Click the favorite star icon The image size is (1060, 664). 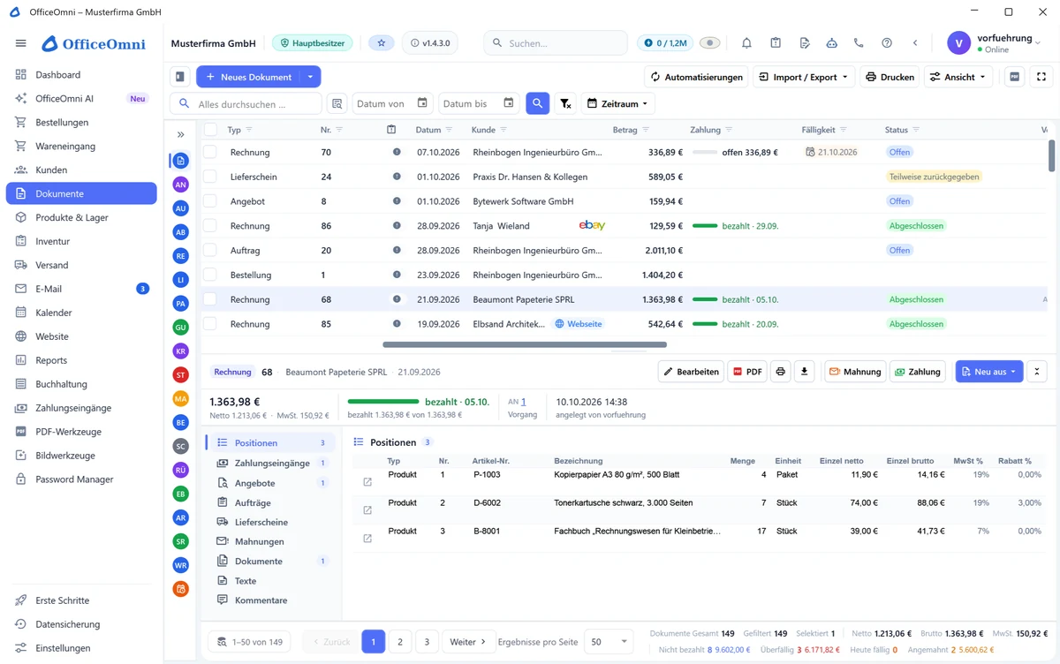pyautogui.click(x=382, y=42)
